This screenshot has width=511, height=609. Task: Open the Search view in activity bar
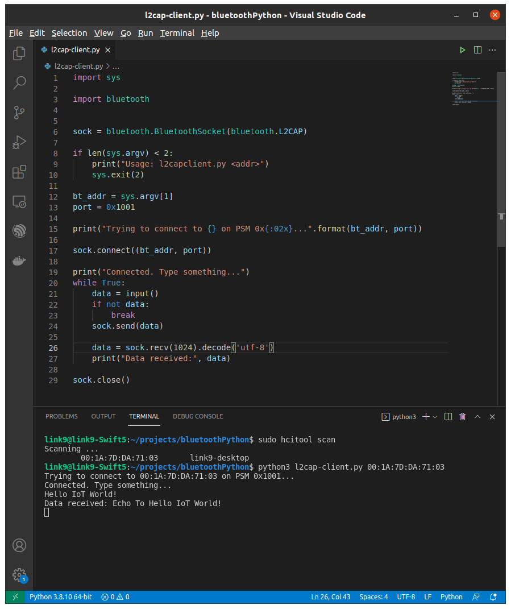click(19, 82)
